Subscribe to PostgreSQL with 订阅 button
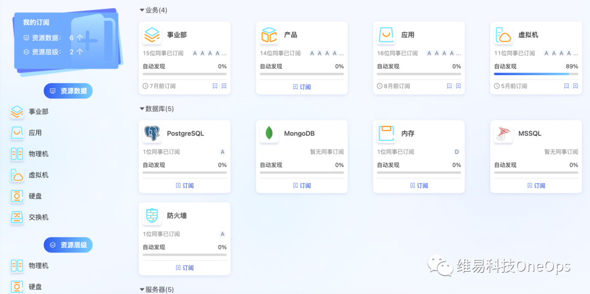The image size is (590, 294). click(185, 185)
